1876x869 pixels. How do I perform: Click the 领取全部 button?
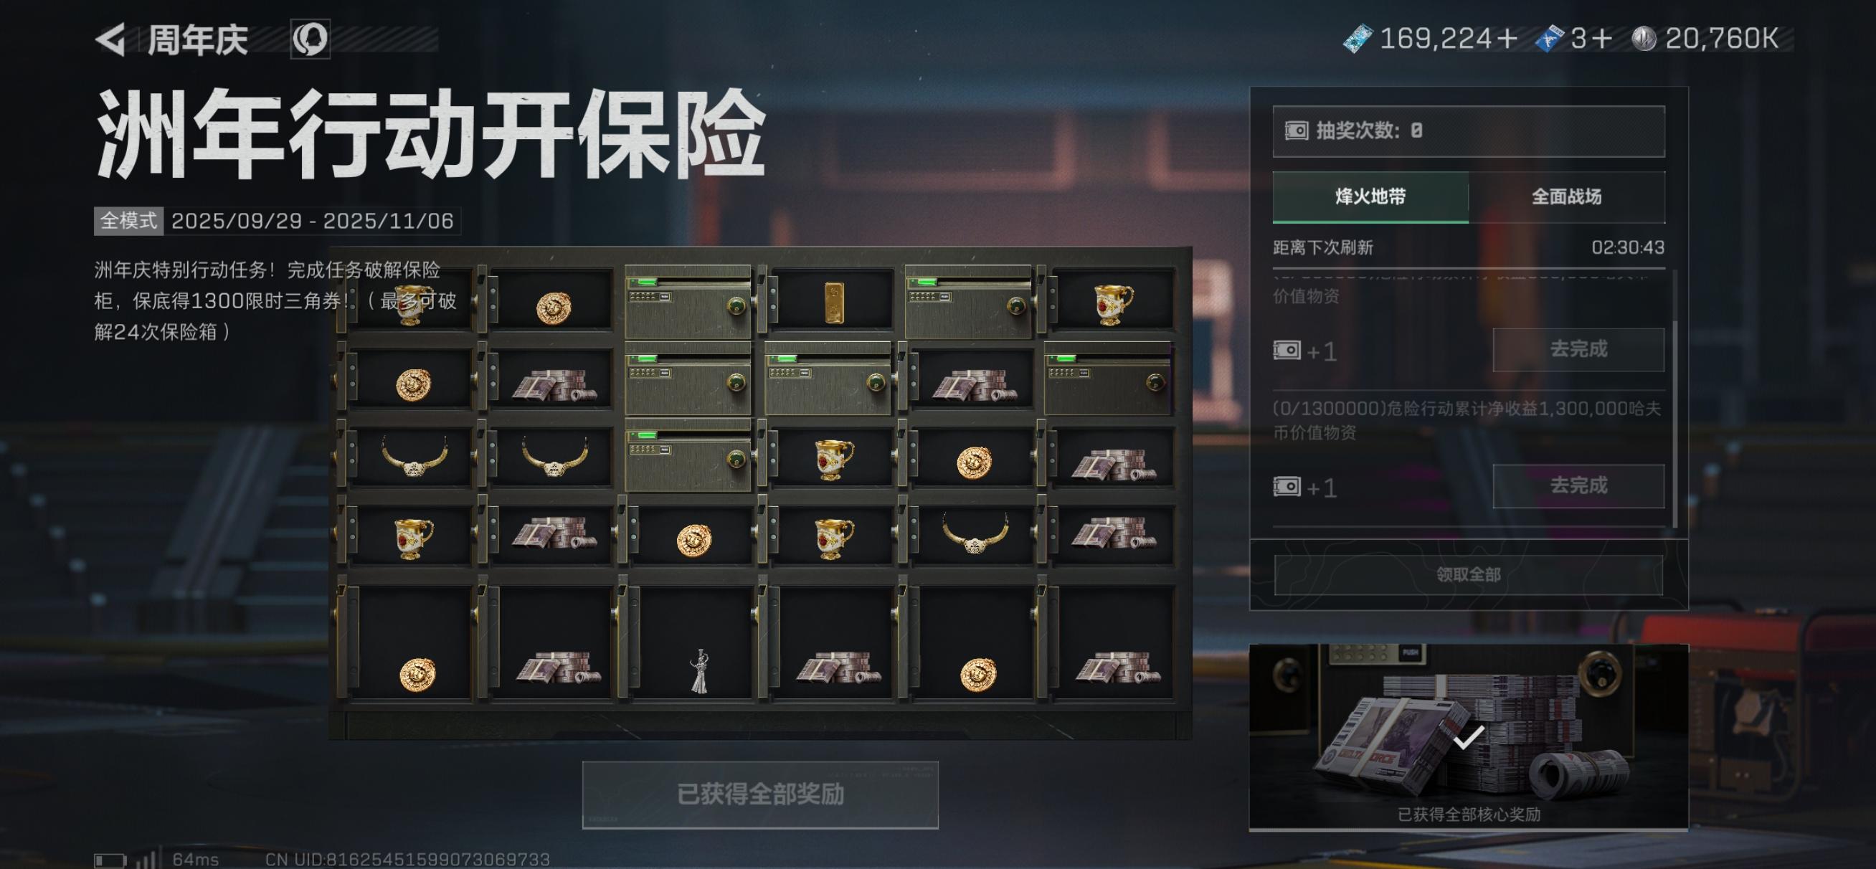click(x=1468, y=575)
